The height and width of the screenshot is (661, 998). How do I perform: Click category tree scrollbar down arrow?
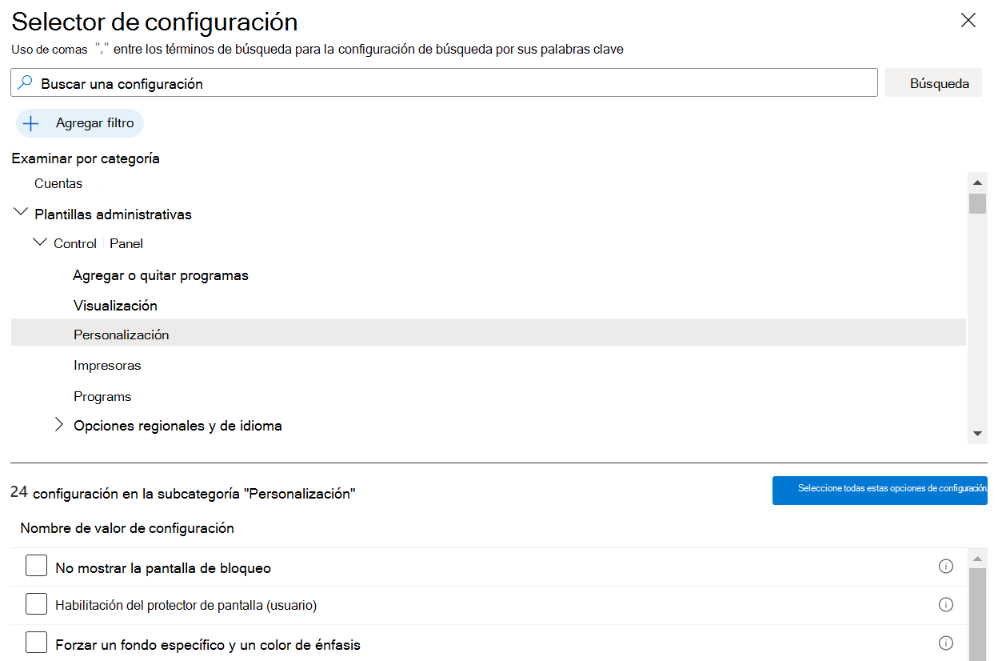977,433
